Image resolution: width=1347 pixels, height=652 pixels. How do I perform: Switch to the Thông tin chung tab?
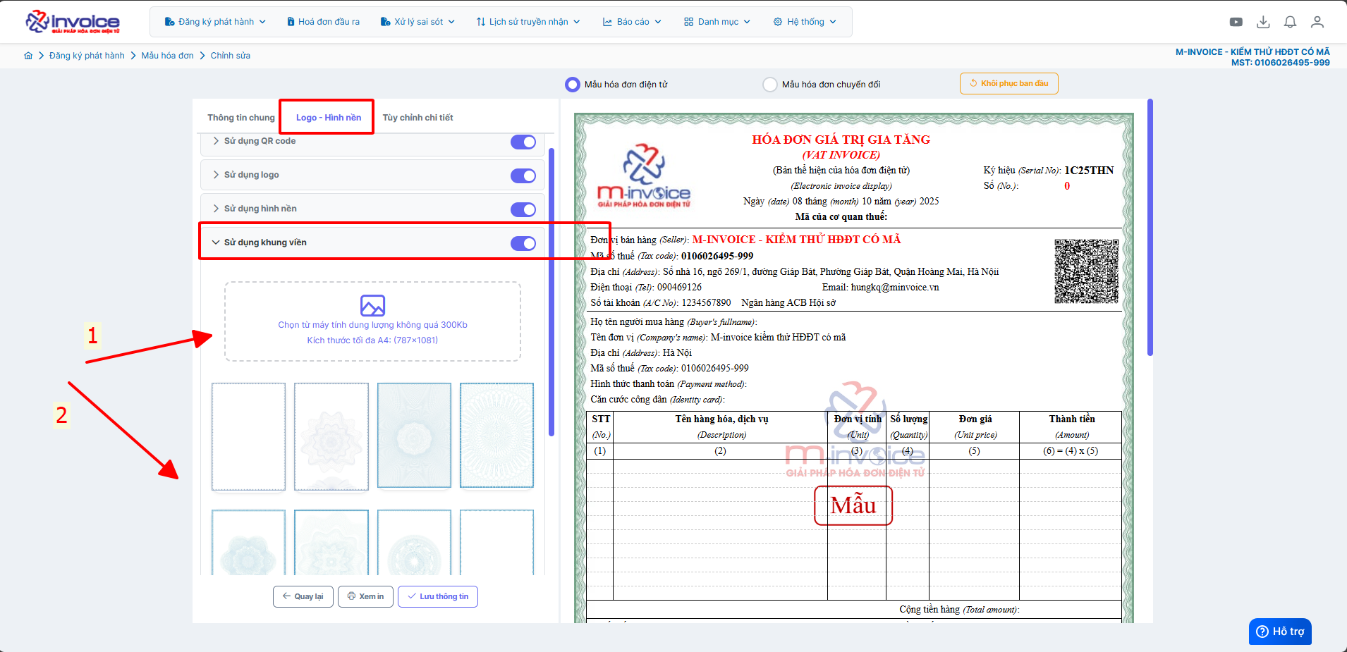coord(240,118)
